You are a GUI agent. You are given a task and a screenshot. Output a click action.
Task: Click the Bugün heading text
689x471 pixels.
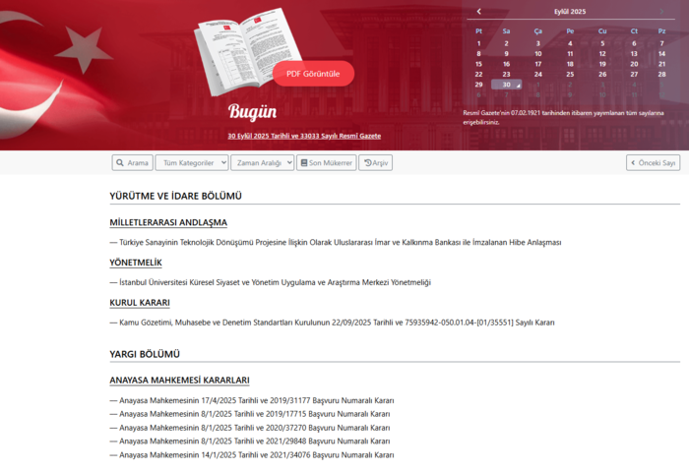tap(253, 111)
